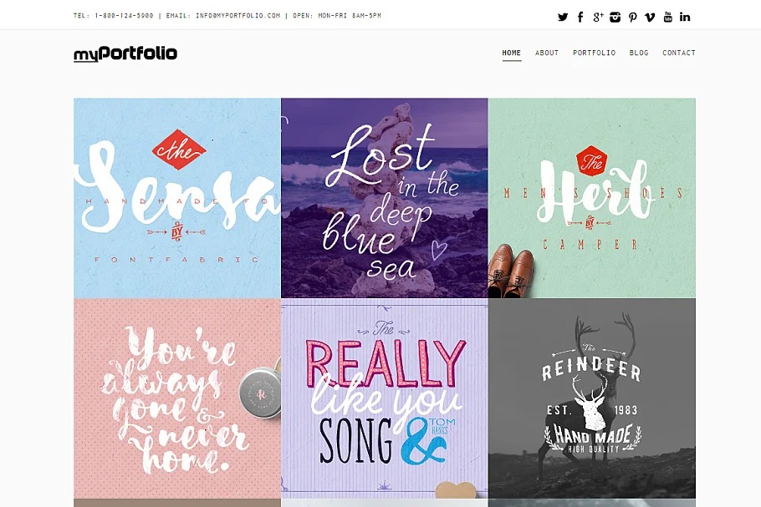Open the LinkedIn icon
Viewport: 761px width, 507px height.
point(685,17)
